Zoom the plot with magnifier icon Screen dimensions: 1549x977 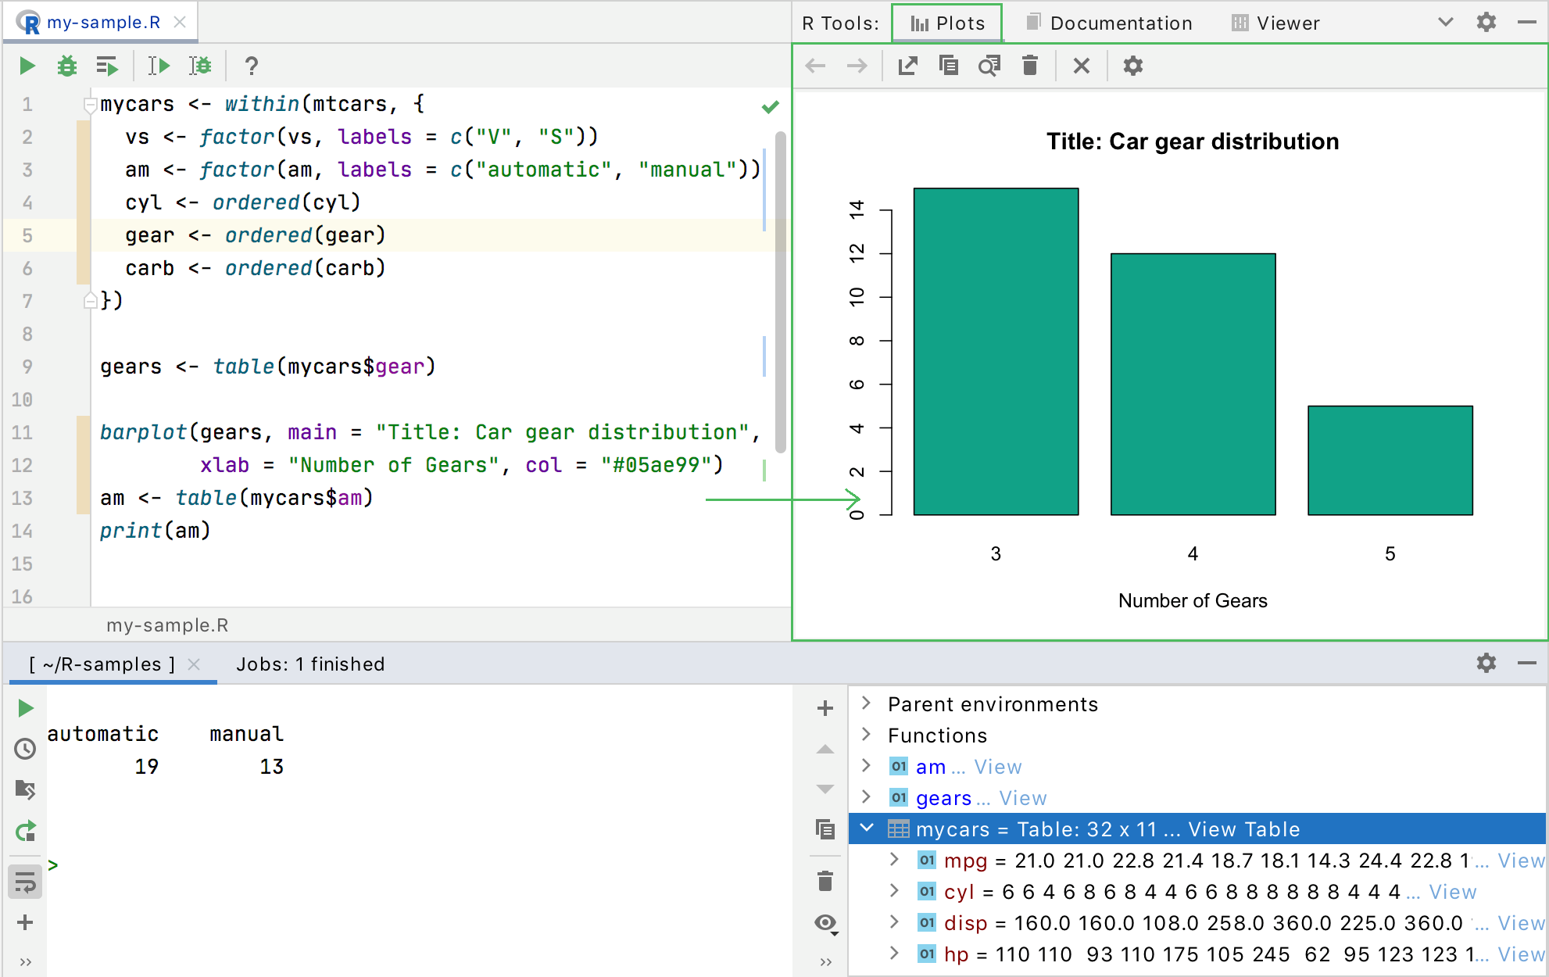pos(989,66)
